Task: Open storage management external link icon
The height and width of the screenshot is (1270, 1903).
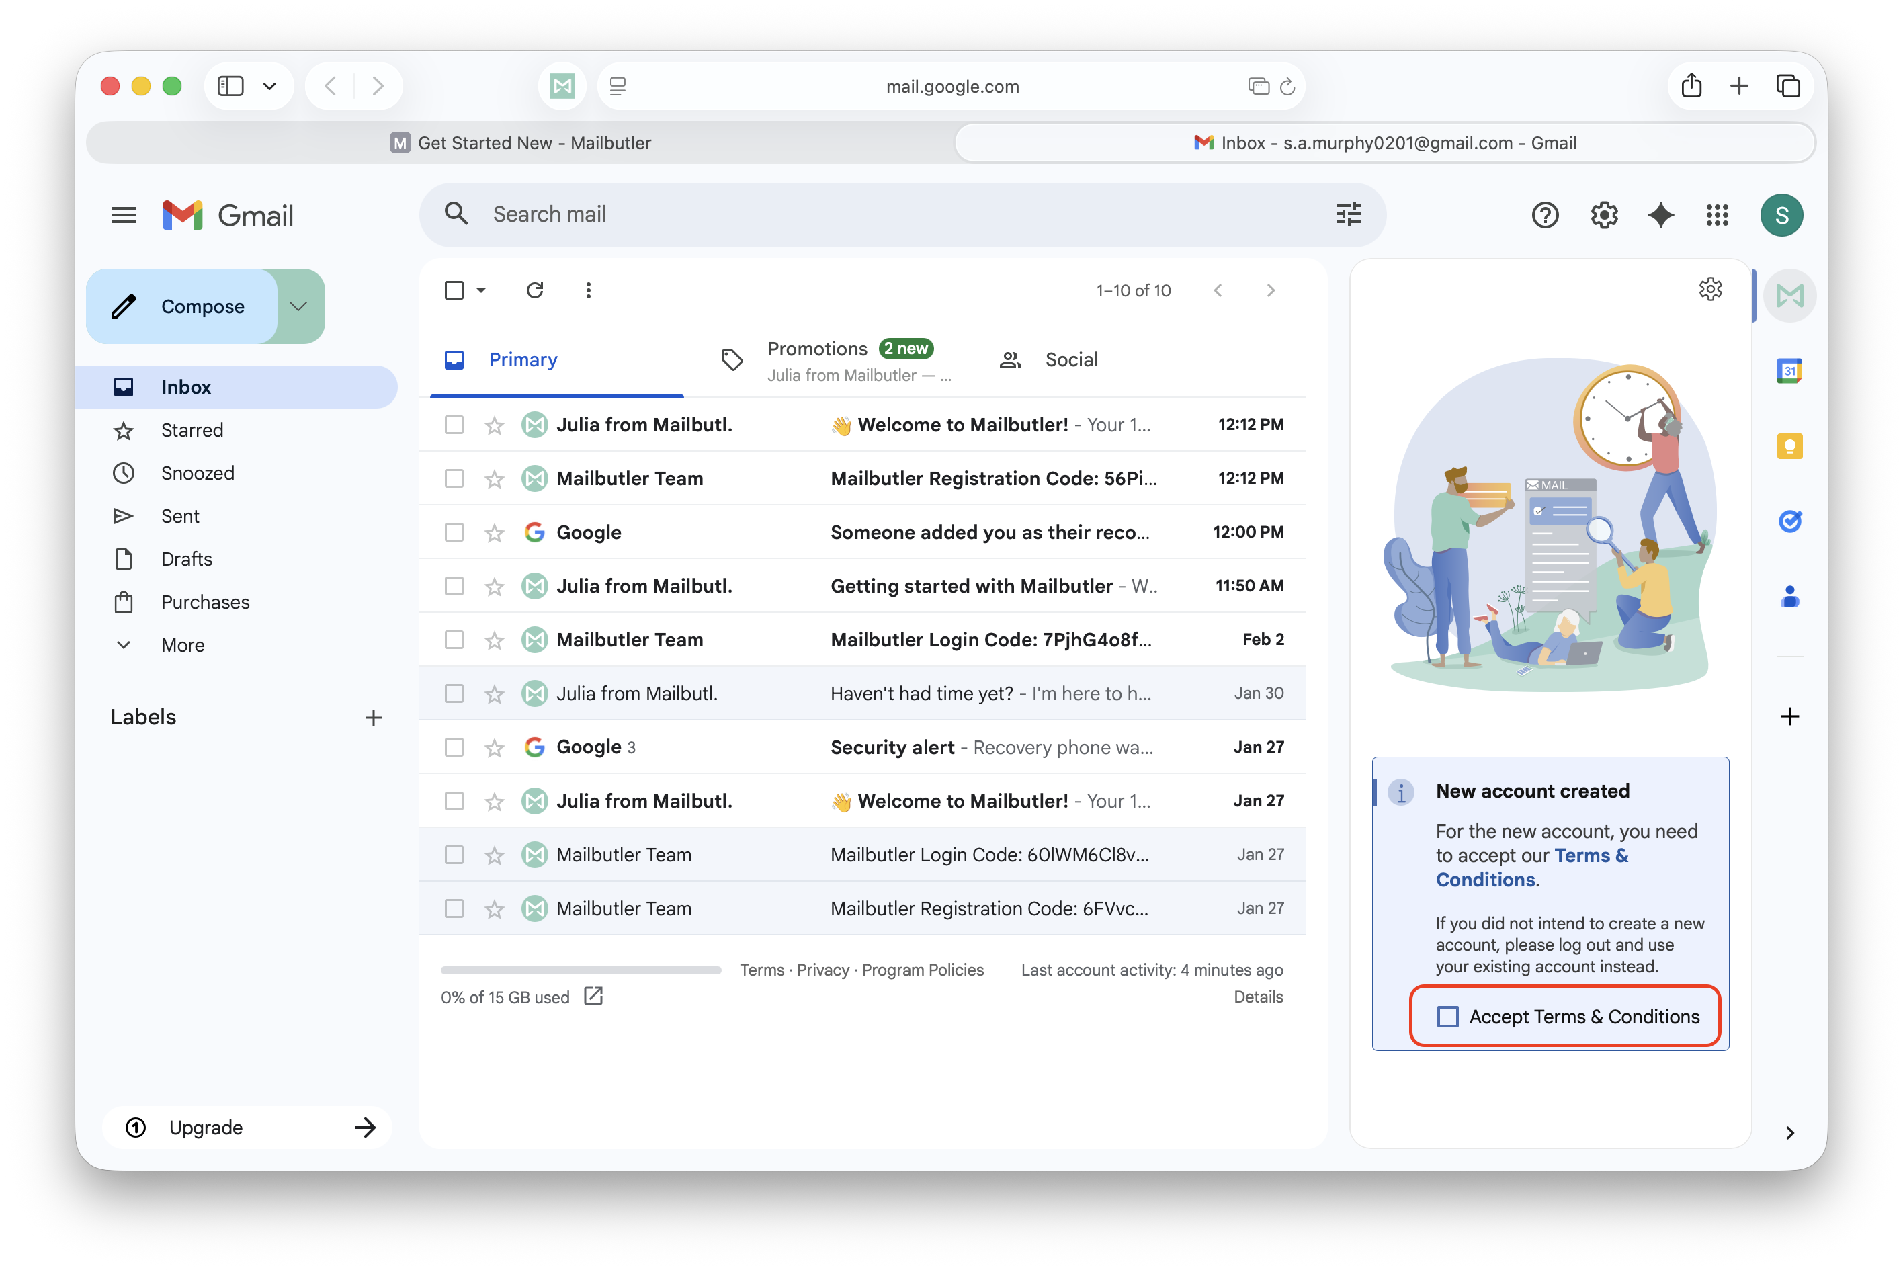Action: tap(593, 995)
